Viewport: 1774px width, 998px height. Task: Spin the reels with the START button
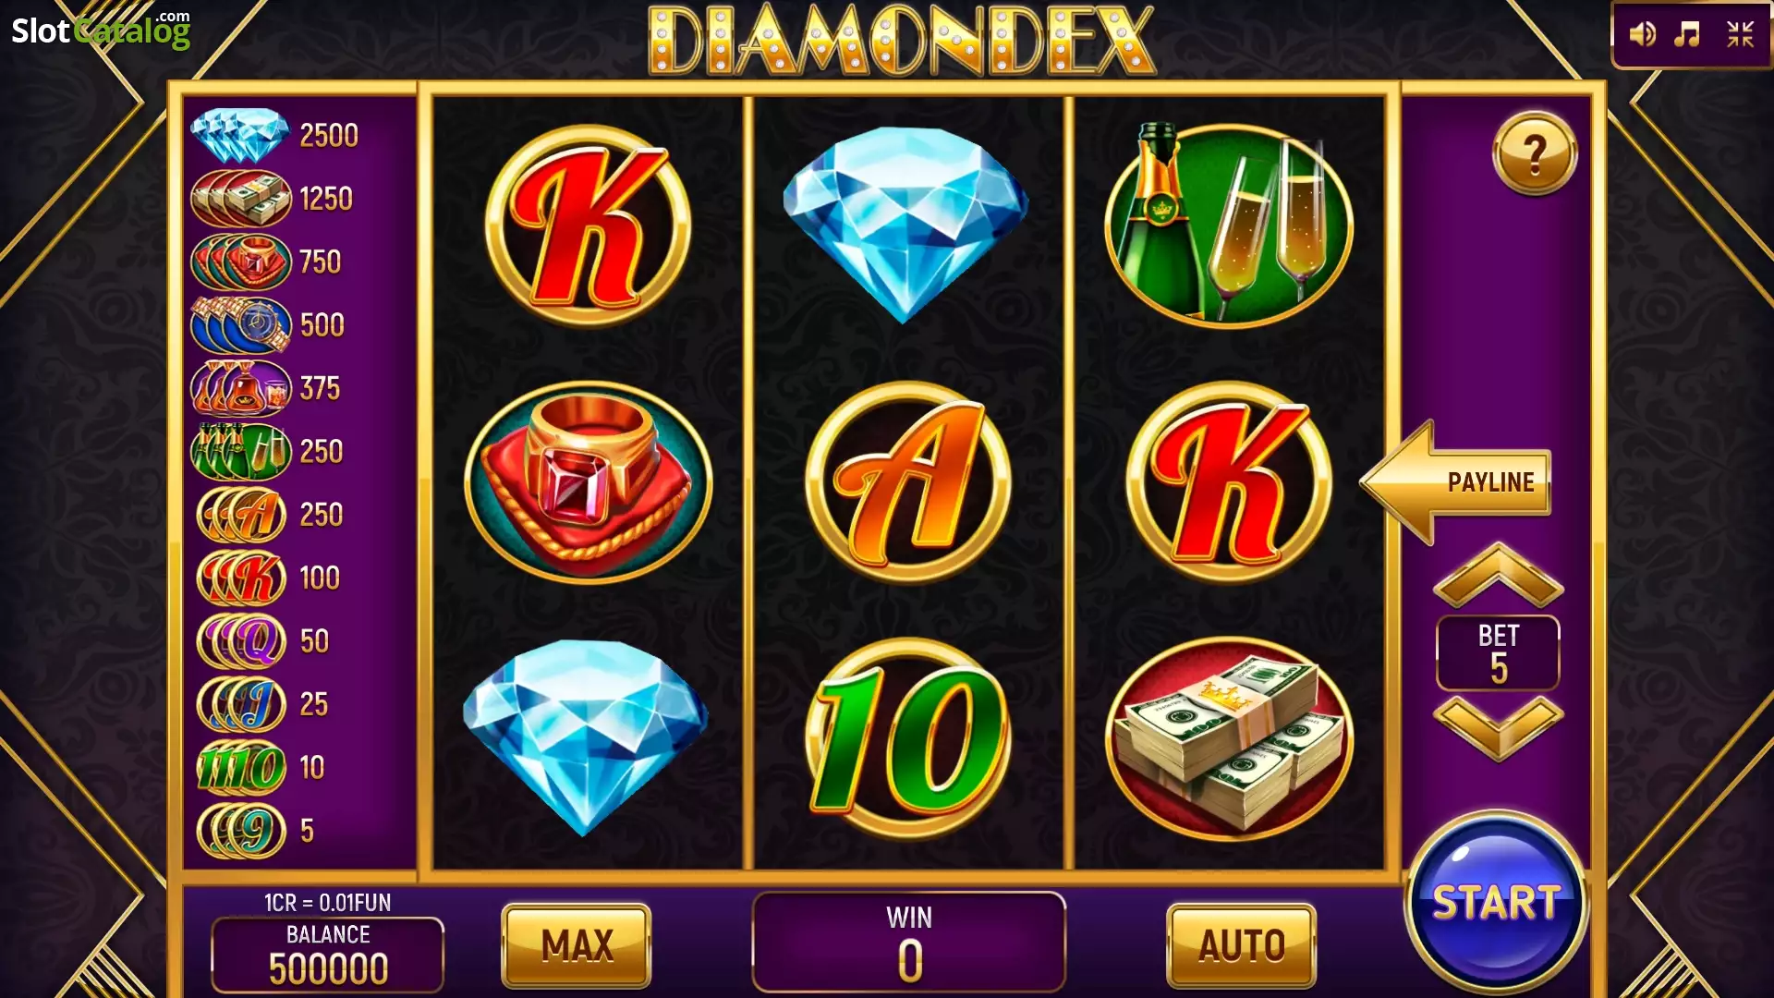[x=1496, y=903]
